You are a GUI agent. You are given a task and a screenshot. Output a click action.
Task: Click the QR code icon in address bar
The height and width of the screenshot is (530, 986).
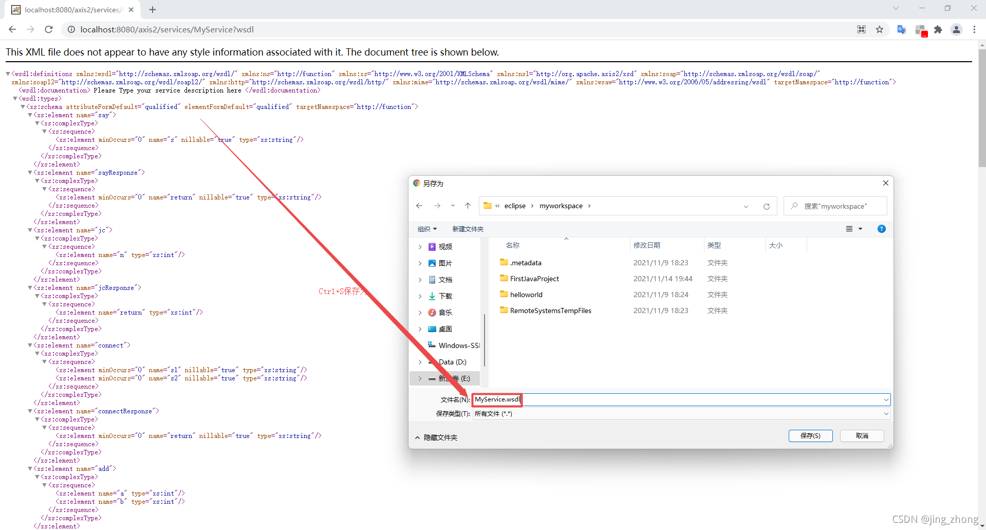click(862, 29)
